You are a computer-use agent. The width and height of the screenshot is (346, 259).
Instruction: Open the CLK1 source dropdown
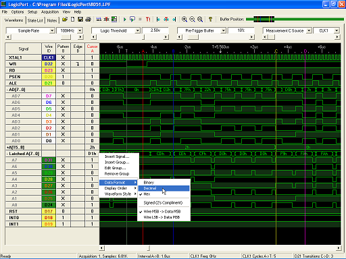coord(337,30)
